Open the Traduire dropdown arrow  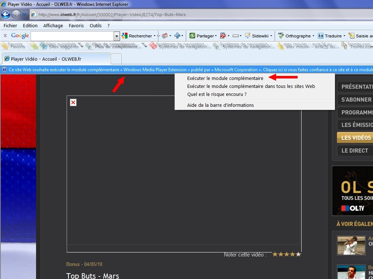pos(344,36)
